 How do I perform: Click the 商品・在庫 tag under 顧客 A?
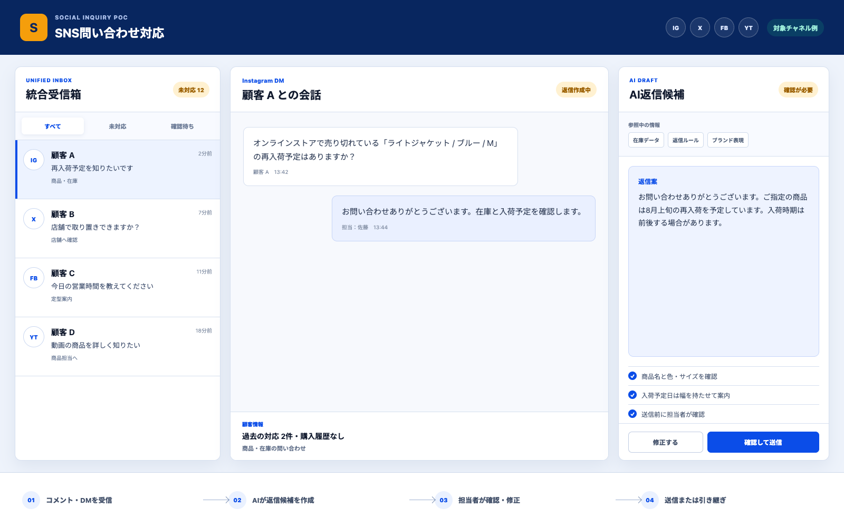click(x=64, y=181)
